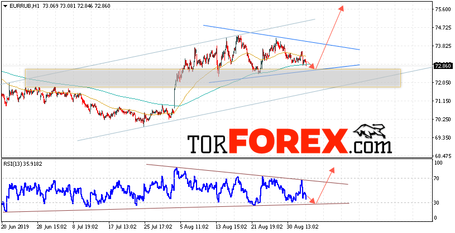Select the RSI axis level 100
This screenshot has height=233, width=455.
438,163
